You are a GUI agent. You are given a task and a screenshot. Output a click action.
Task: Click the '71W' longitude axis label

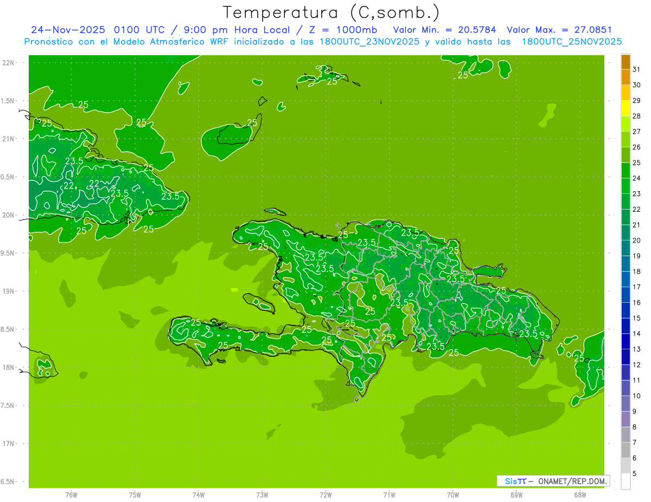point(389,495)
